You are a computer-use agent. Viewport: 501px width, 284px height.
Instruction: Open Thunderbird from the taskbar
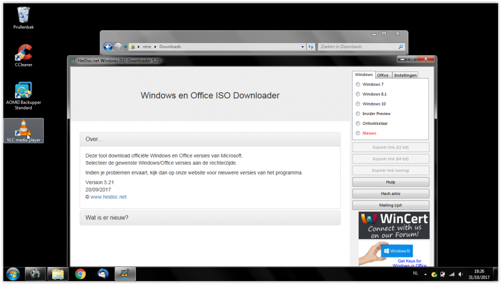(103, 274)
